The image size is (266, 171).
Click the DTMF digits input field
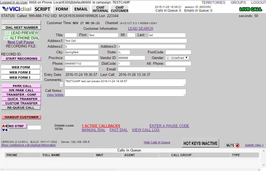pyautogui.click(x=34, y=127)
